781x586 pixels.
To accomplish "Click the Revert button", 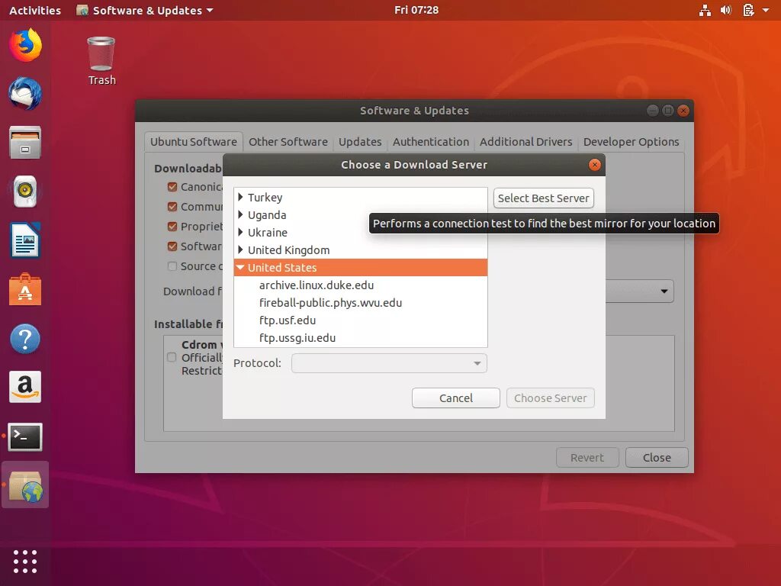I will [x=587, y=458].
